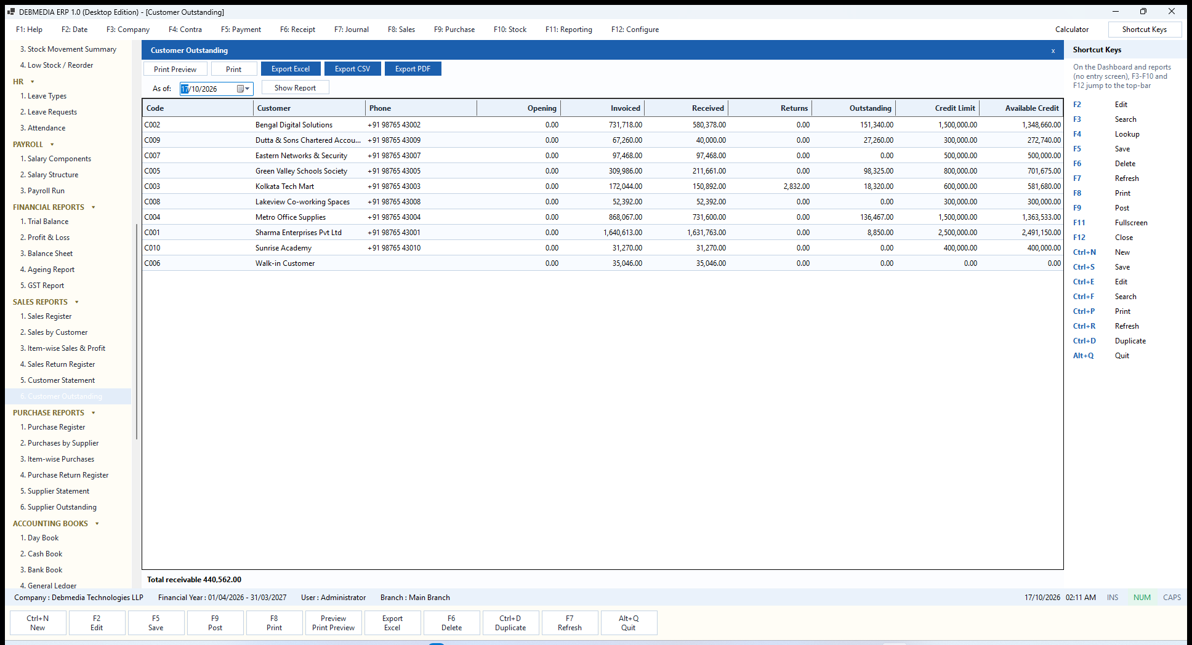This screenshot has height=645, width=1192.
Task: Select the Kolkata Tech Mart row
Action: [602, 186]
